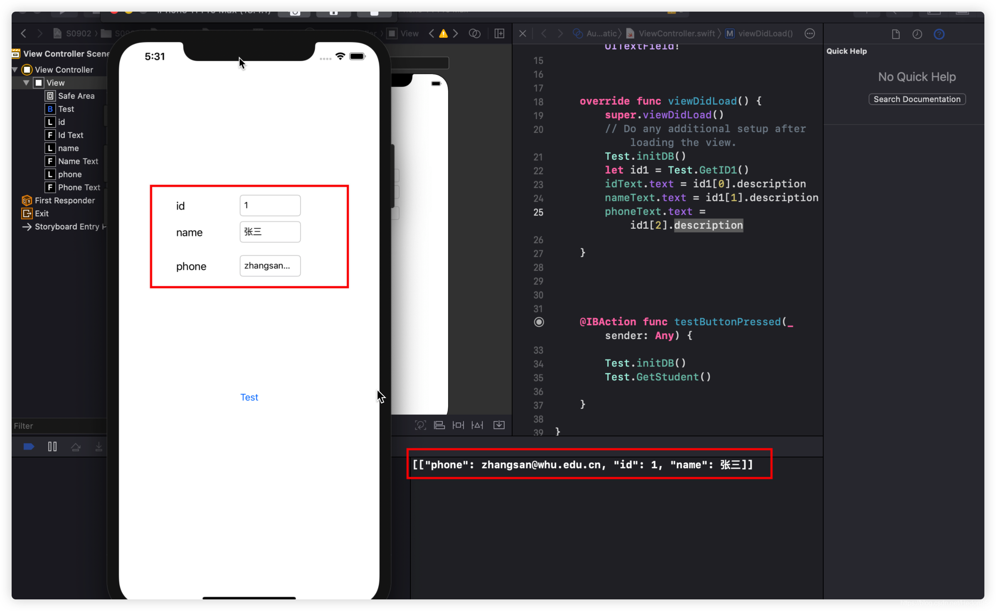The height and width of the screenshot is (611, 996).
Task: Continue program execution in the debug bar
Action: (x=28, y=446)
